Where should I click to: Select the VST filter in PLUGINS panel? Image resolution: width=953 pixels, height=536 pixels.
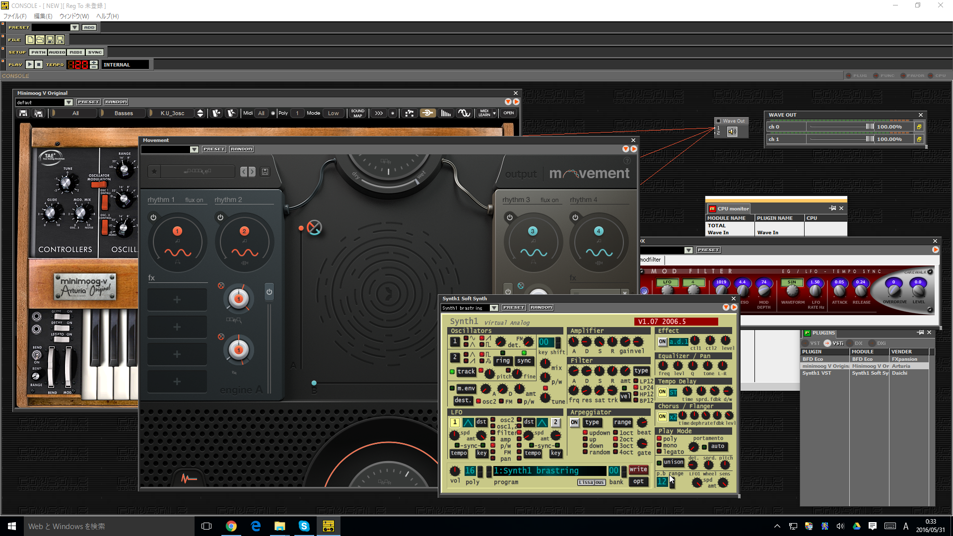(x=812, y=343)
